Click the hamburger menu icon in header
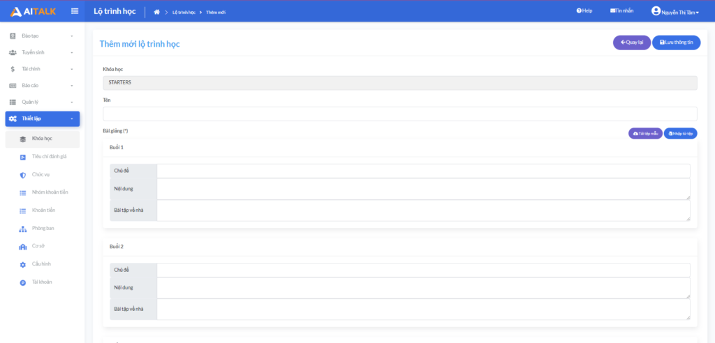The image size is (715, 343). click(x=75, y=11)
